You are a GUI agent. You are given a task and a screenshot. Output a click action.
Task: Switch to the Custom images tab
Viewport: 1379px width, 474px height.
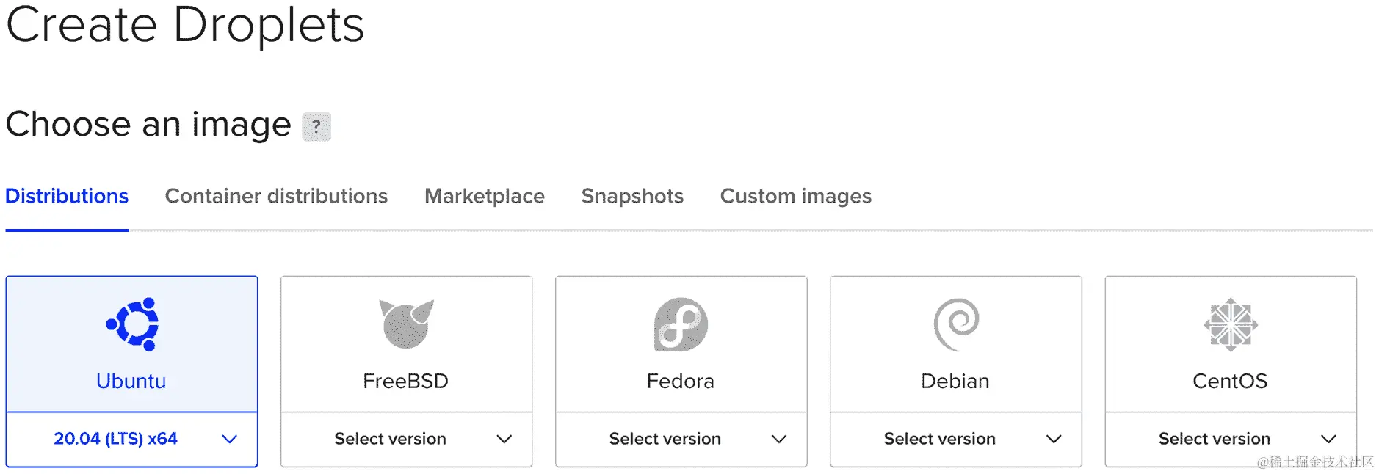796,197
